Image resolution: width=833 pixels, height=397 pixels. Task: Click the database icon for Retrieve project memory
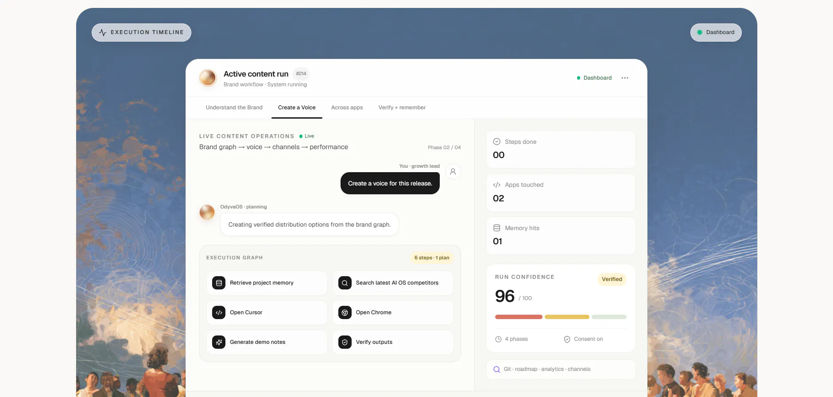pyautogui.click(x=219, y=283)
